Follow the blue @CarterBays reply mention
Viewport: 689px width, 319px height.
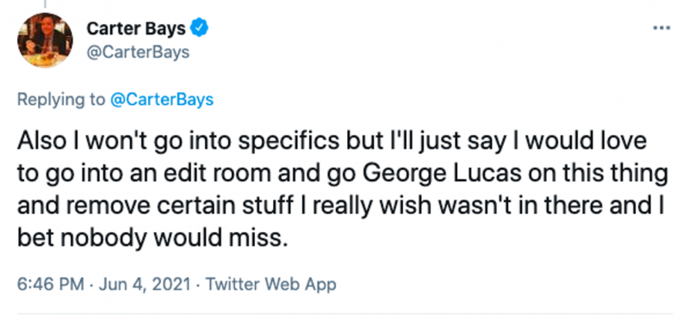162,100
